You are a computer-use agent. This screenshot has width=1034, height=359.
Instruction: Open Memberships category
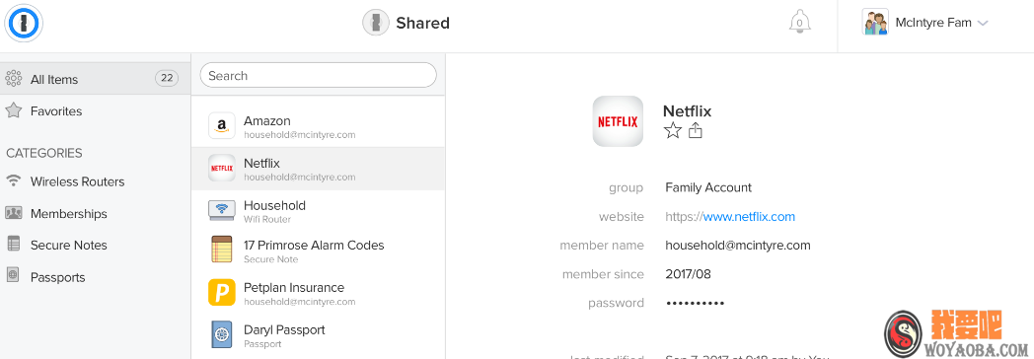(69, 214)
